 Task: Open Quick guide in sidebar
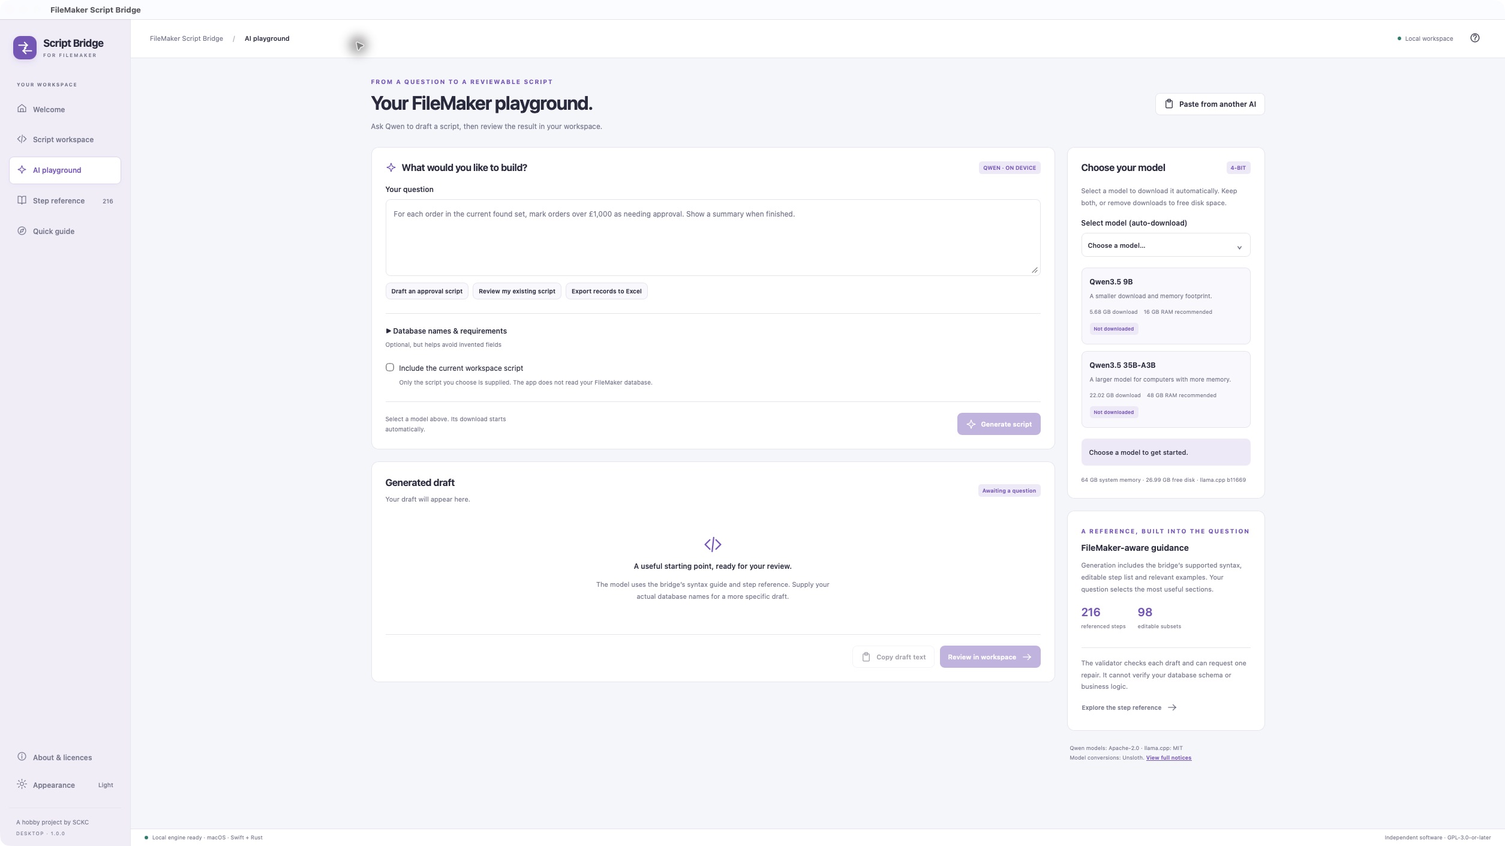[x=65, y=231]
